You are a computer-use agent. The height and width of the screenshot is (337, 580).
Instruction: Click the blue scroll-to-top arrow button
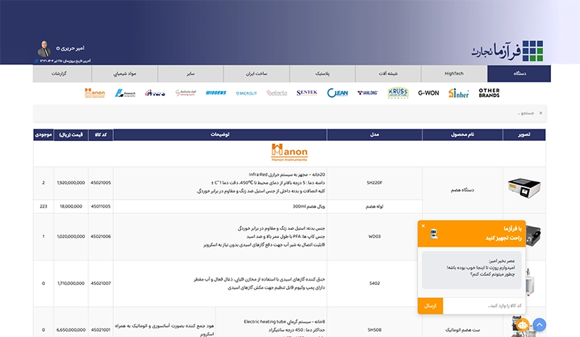pyautogui.click(x=539, y=325)
